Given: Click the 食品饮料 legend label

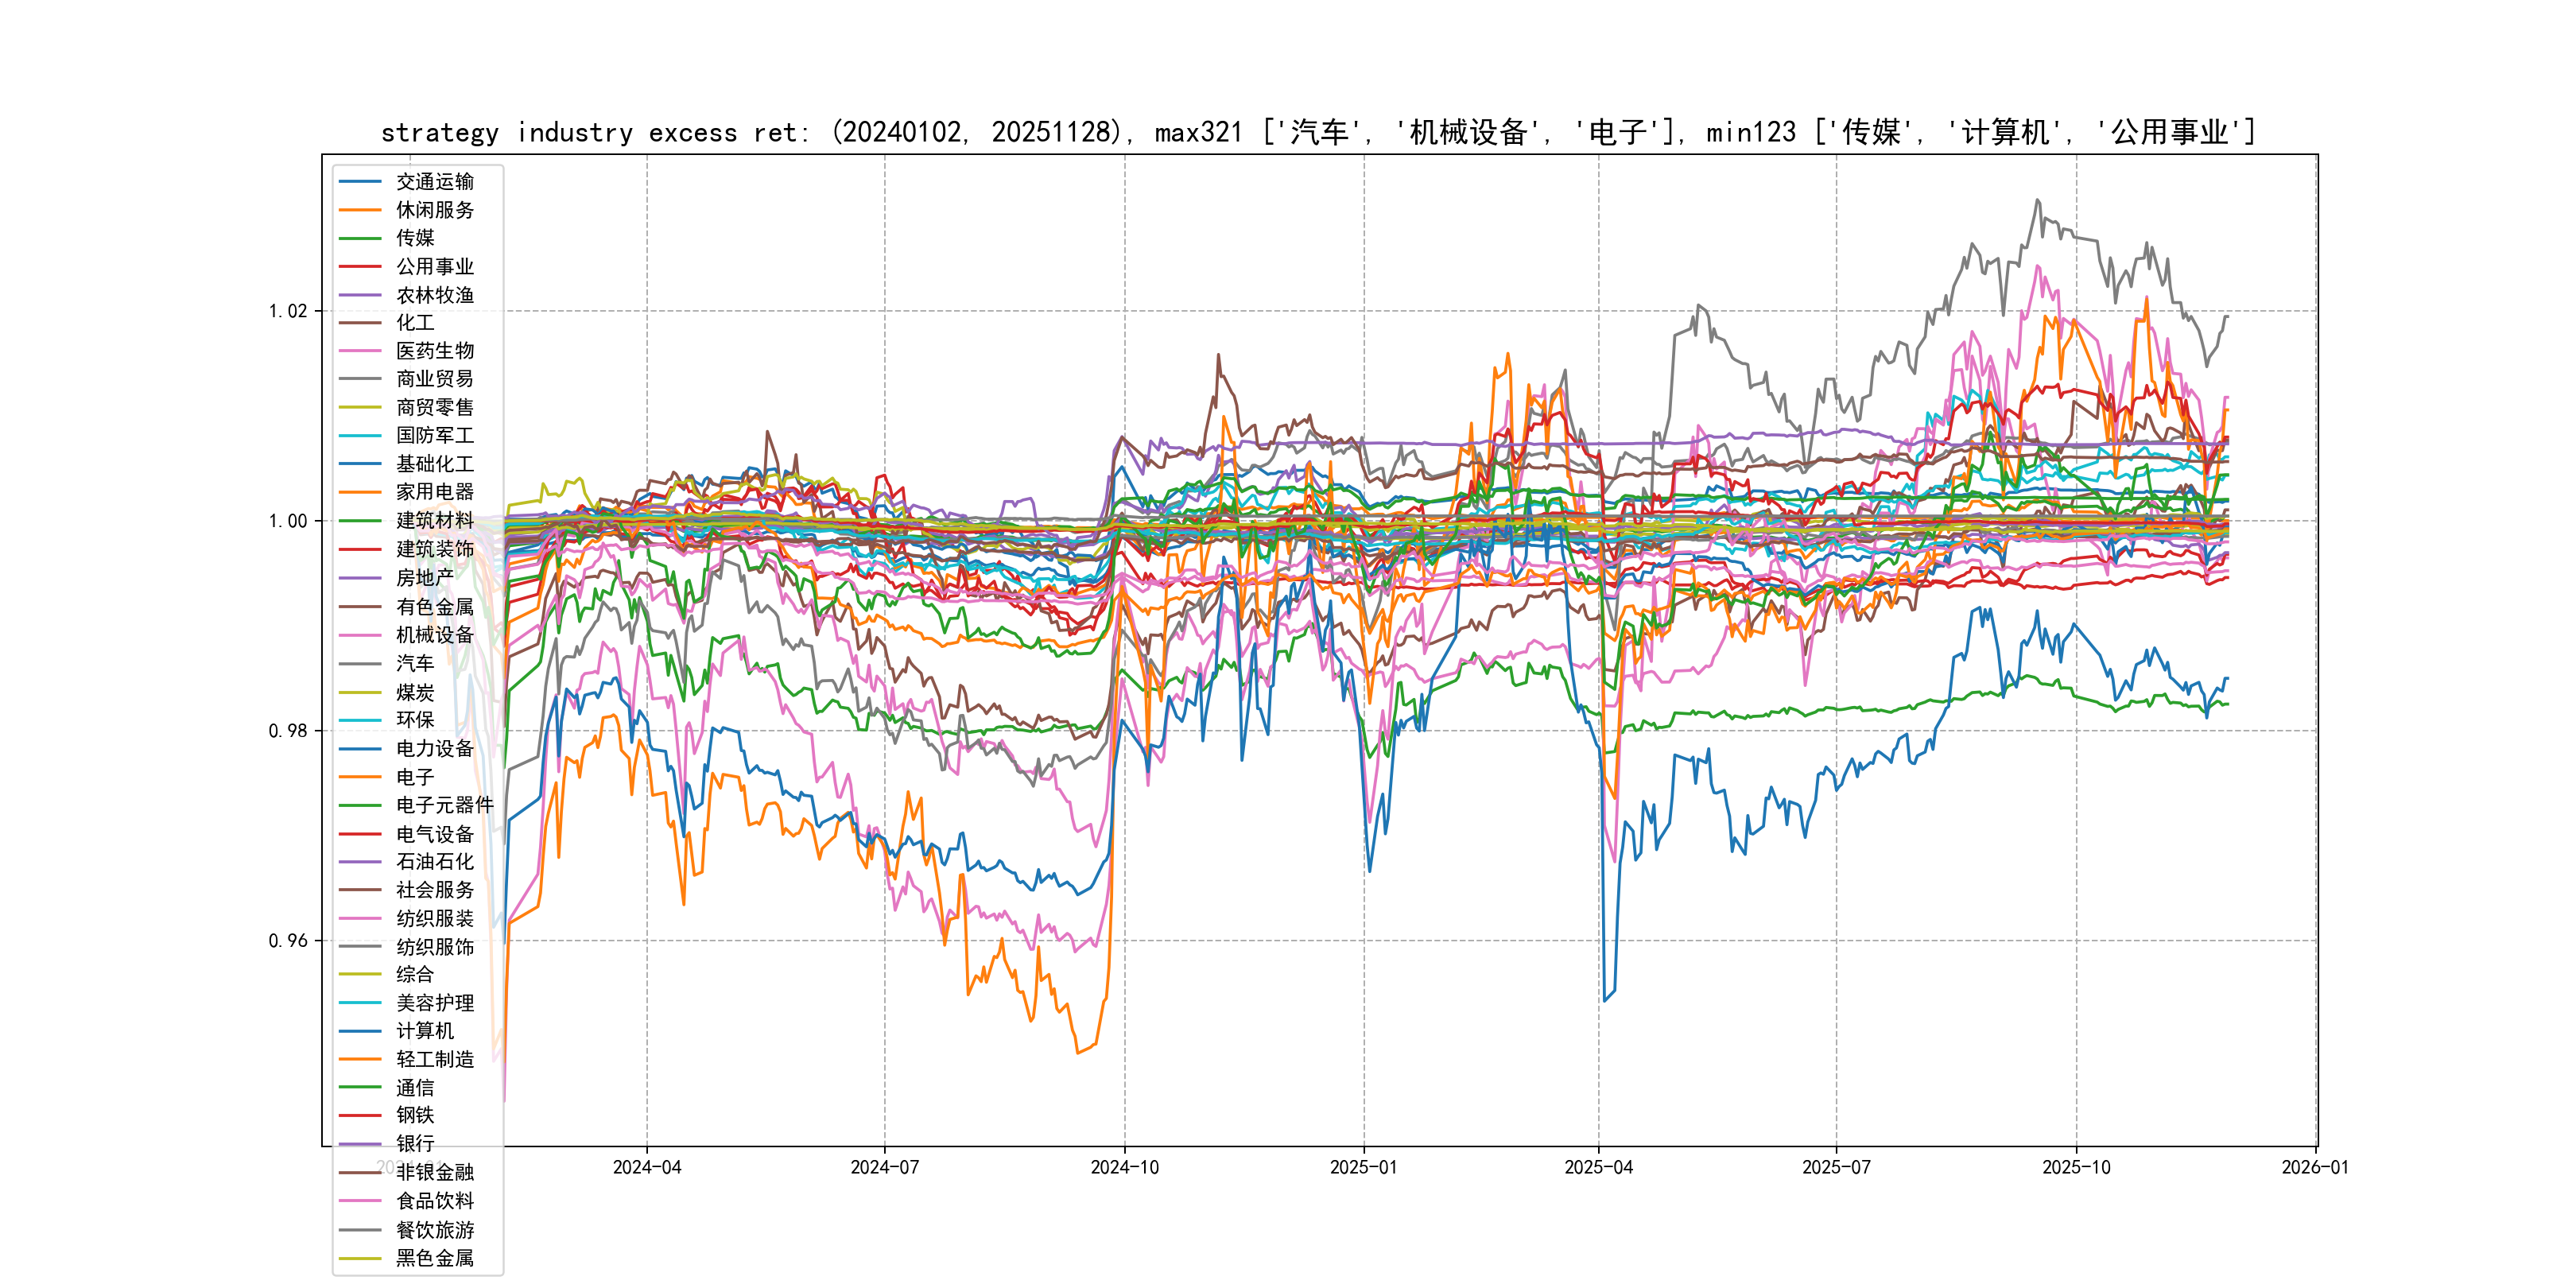Looking at the screenshot, I should 434,1201.
